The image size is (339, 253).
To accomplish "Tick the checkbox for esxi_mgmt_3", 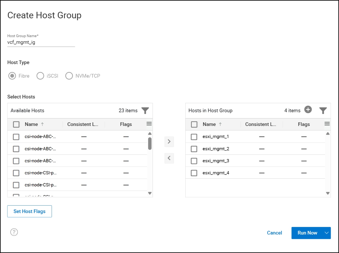I will (x=194, y=161).
